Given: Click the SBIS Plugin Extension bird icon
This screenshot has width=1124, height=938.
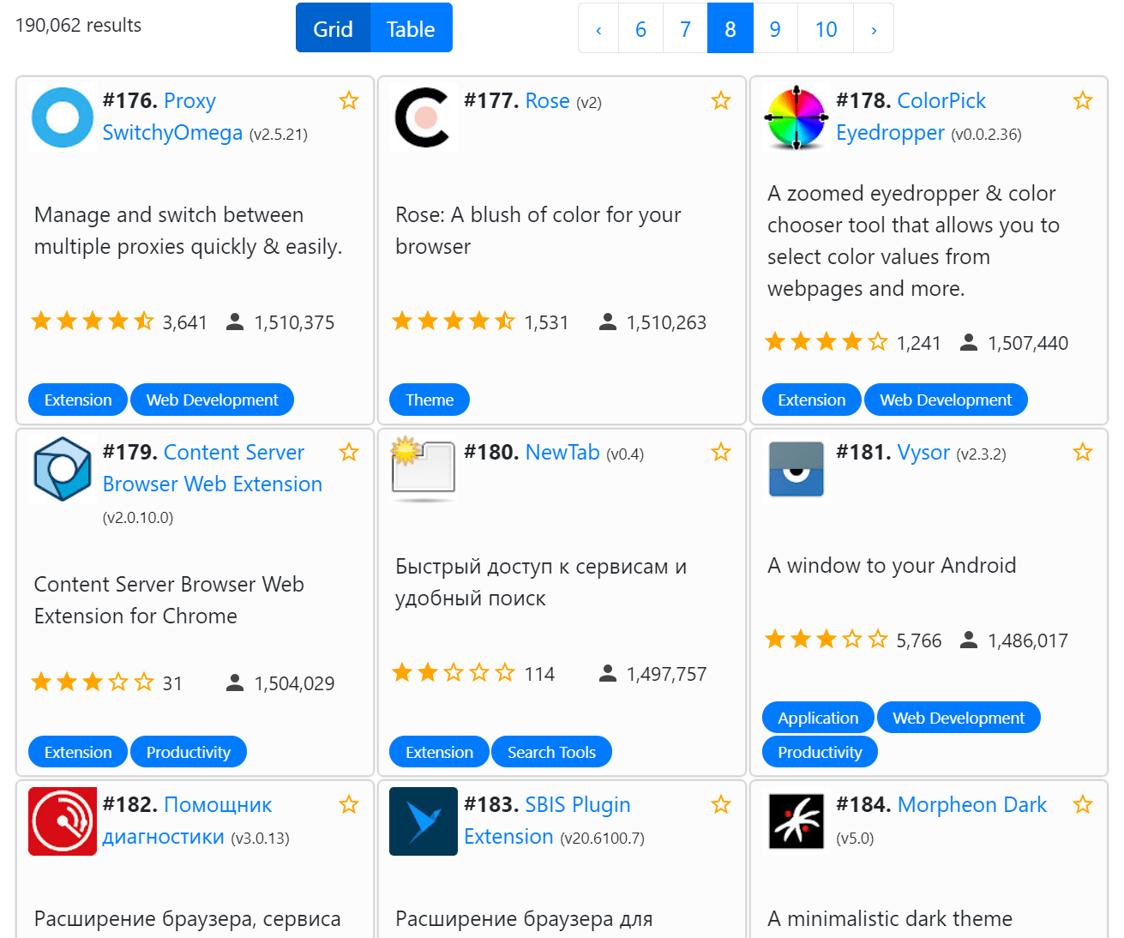Looking at the screenshot, I should 424,821.
